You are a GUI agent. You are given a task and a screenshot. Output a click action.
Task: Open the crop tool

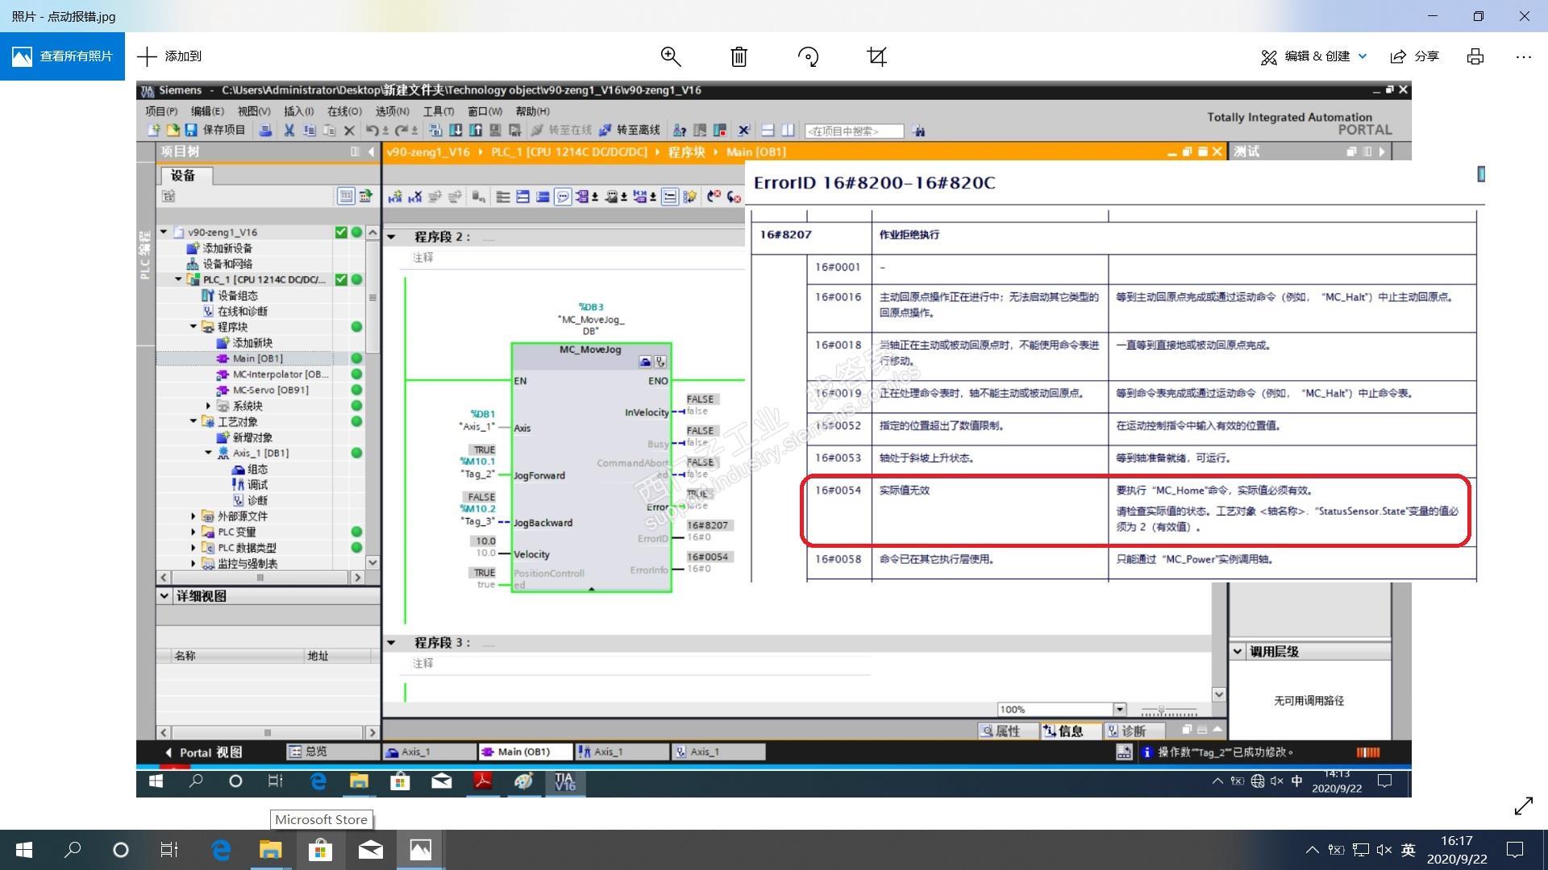tap(876, 56)
